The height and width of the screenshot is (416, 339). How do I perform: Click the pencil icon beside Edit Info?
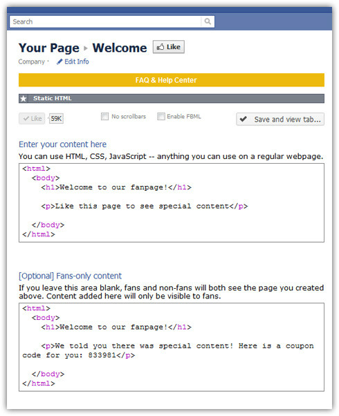59,62
